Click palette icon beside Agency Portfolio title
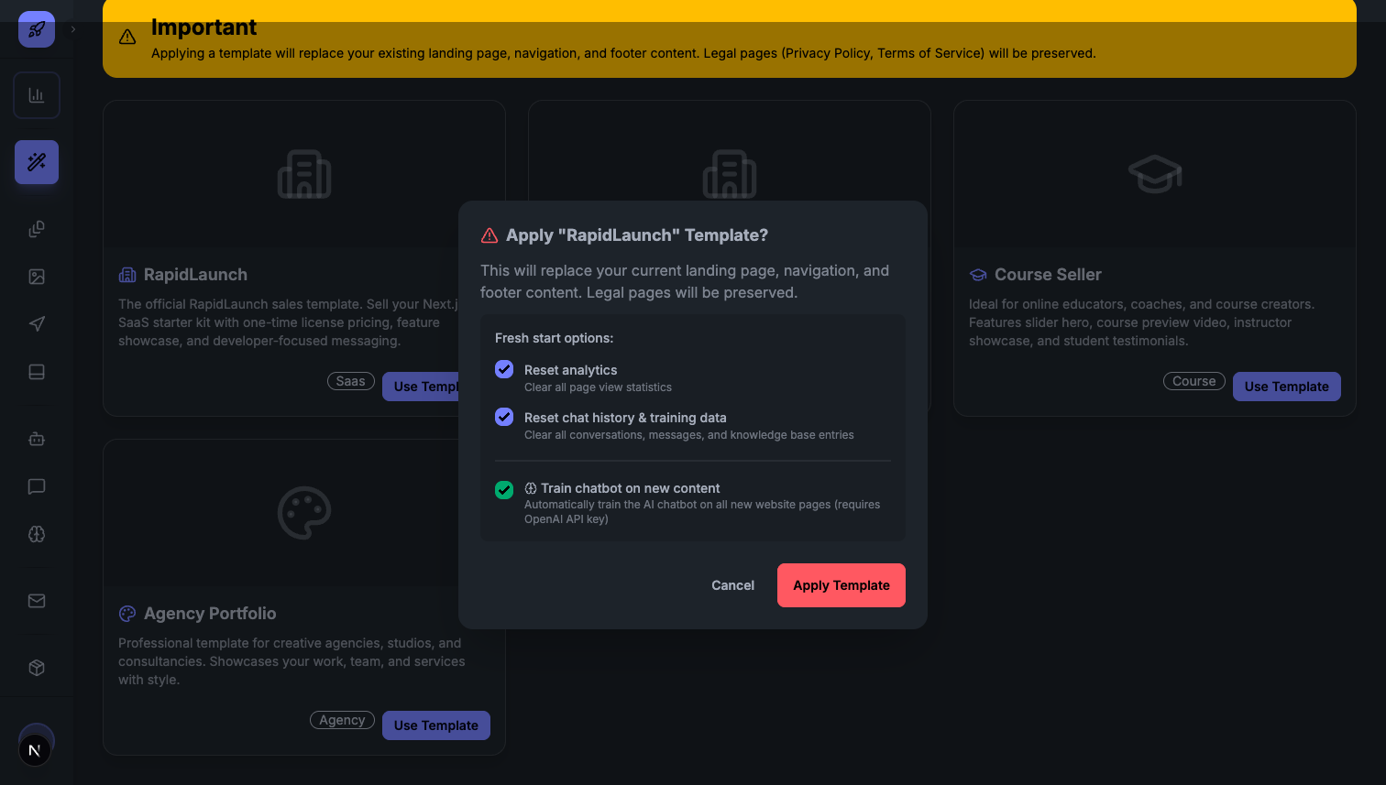This screenshot has width=1386, height=785. [x=127, y=614]
